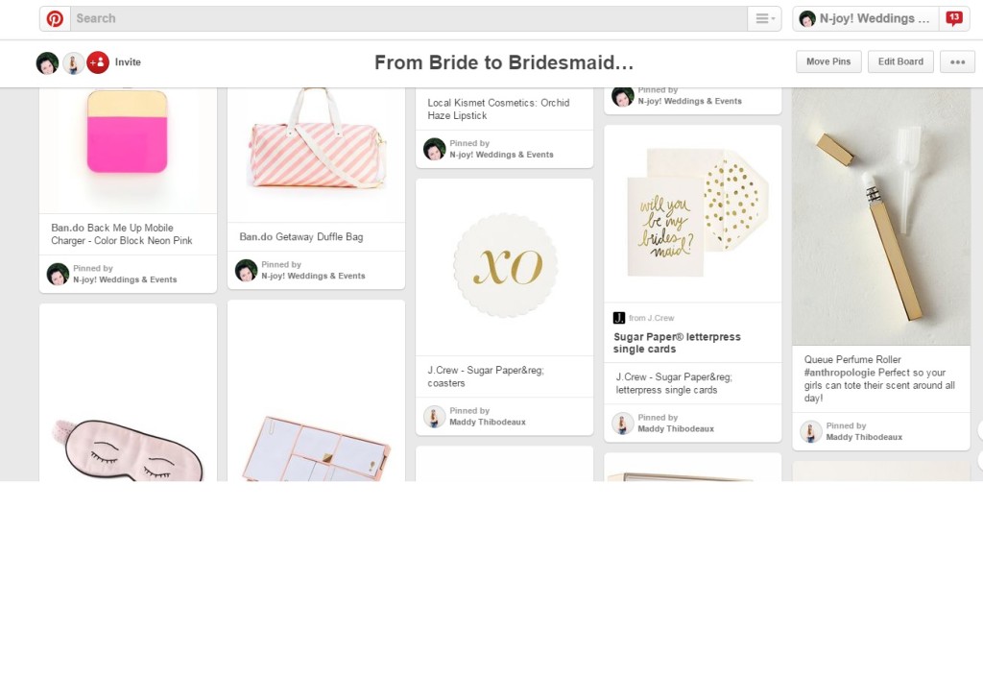Image resolution: width=983 pixels, height=678 pixels.
Task: Click the red Invite collaborator icon
Action: [x=98, y=62]
